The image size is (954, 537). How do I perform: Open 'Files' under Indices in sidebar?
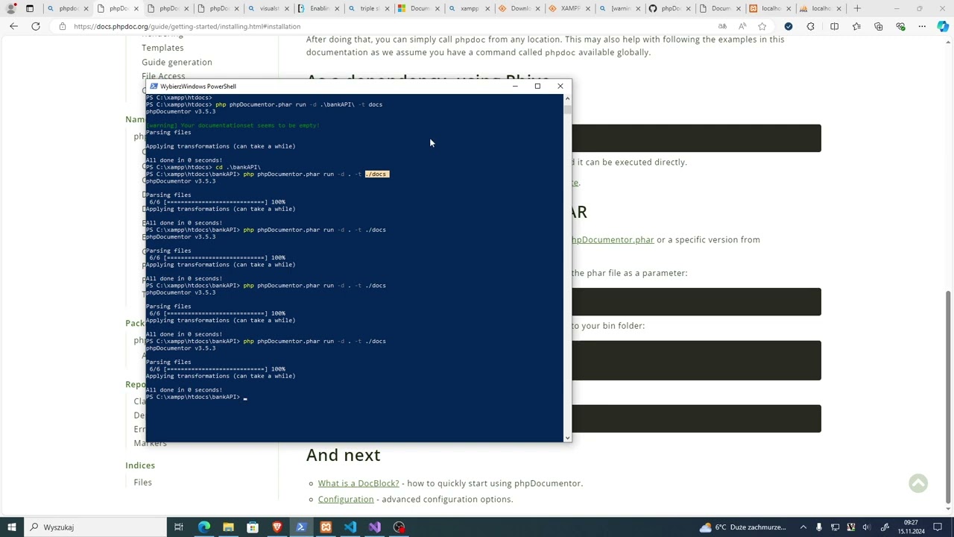click(142, 483)
